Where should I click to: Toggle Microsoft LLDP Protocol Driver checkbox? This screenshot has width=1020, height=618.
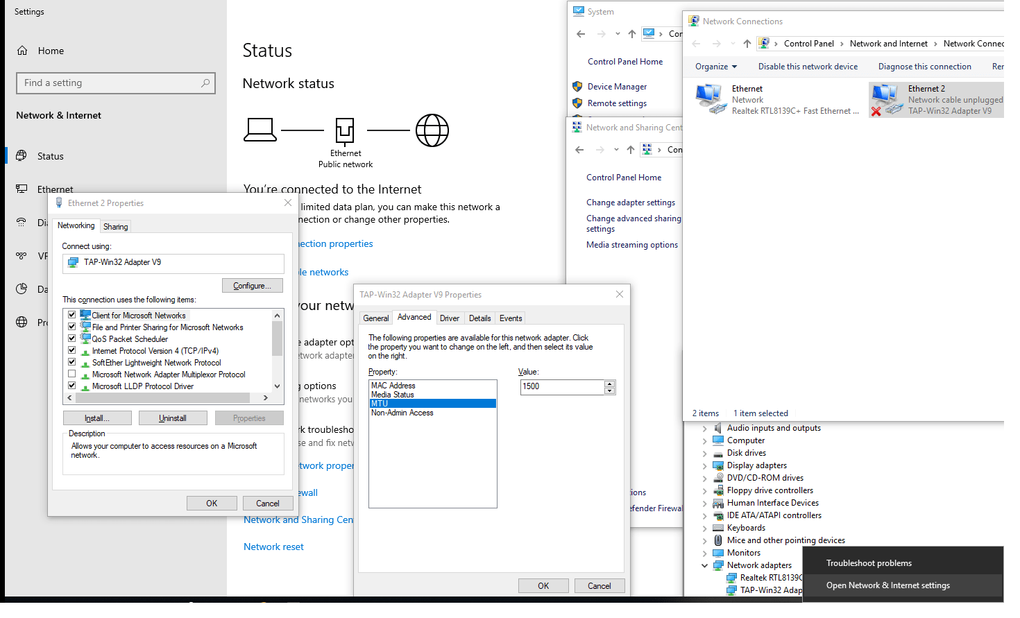71,386
